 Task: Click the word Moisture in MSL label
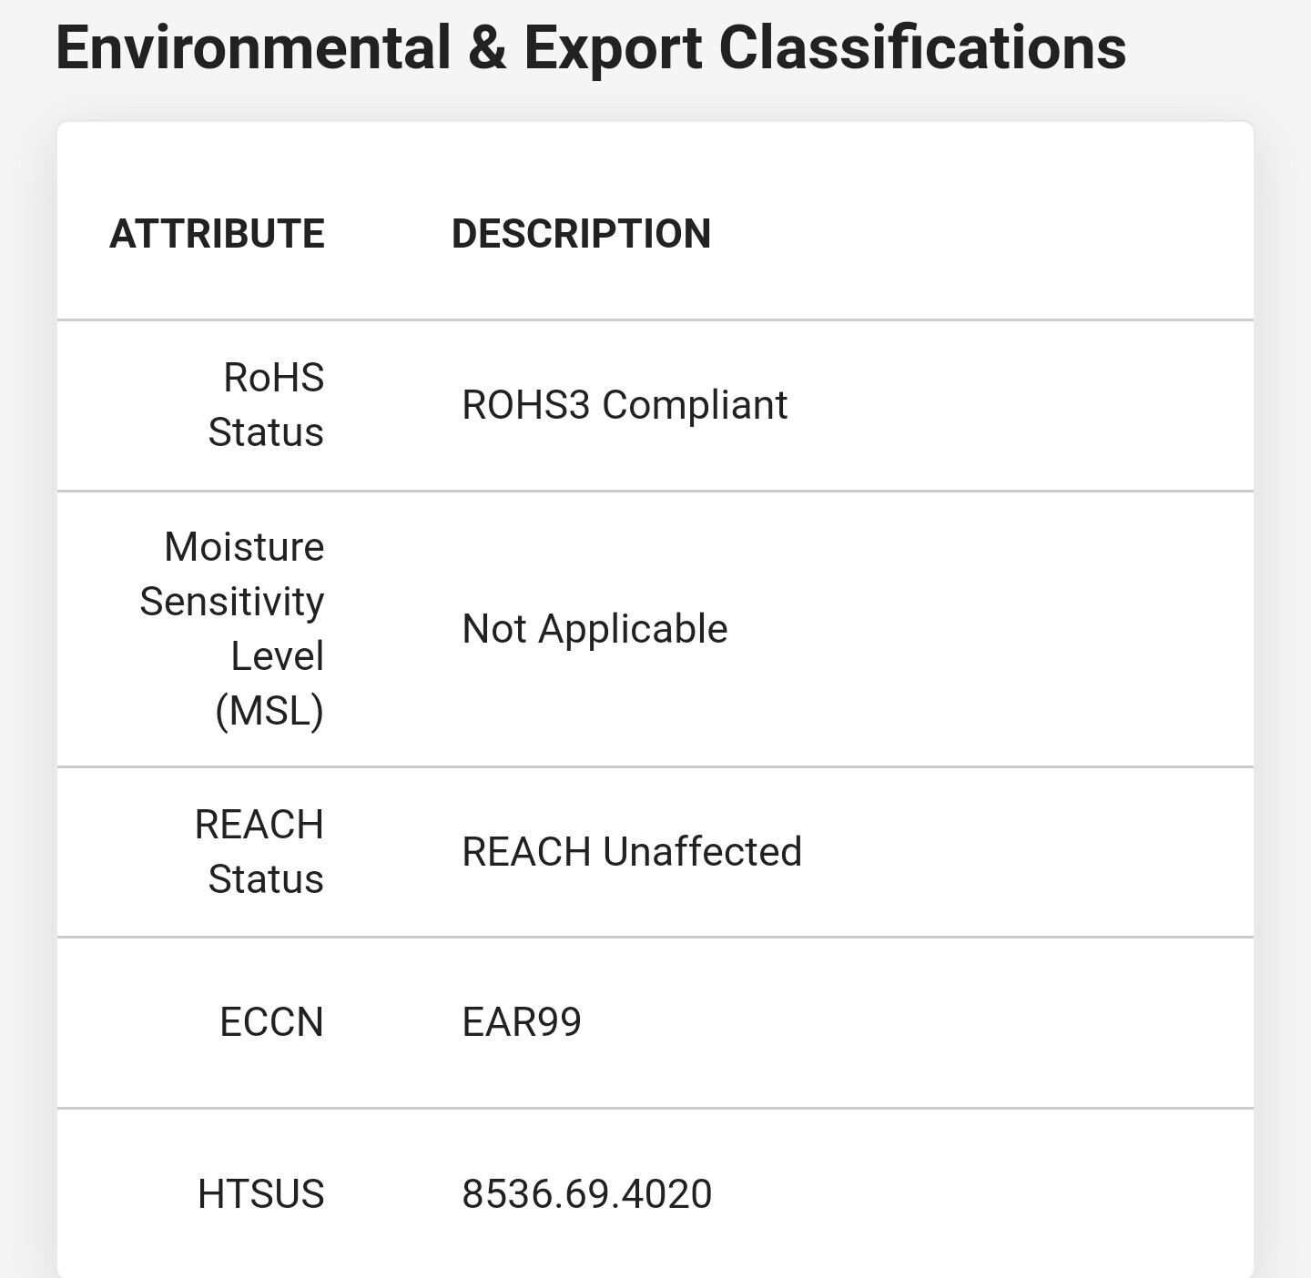click(244, 547)
